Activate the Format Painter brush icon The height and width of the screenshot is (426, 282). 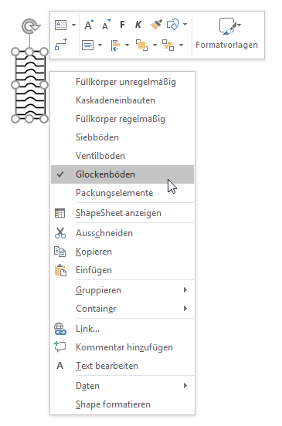point(156,25)
